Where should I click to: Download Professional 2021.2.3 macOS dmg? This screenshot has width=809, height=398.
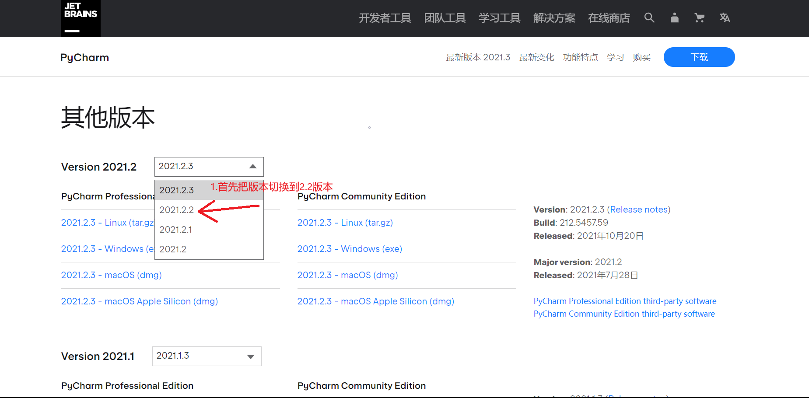tap(112, 275)
